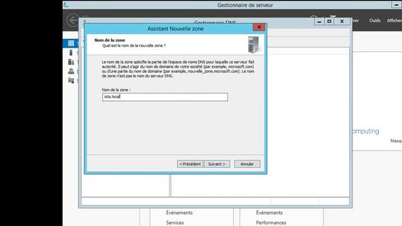Click the Server Manager back arrow
The height and width of the screenshot is (226, 402).
click(x=73, y=20)
